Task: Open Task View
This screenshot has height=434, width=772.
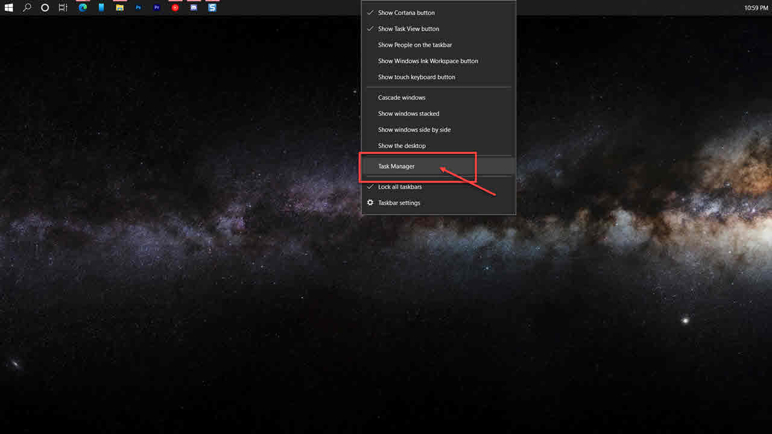Action: click(63, 7)
